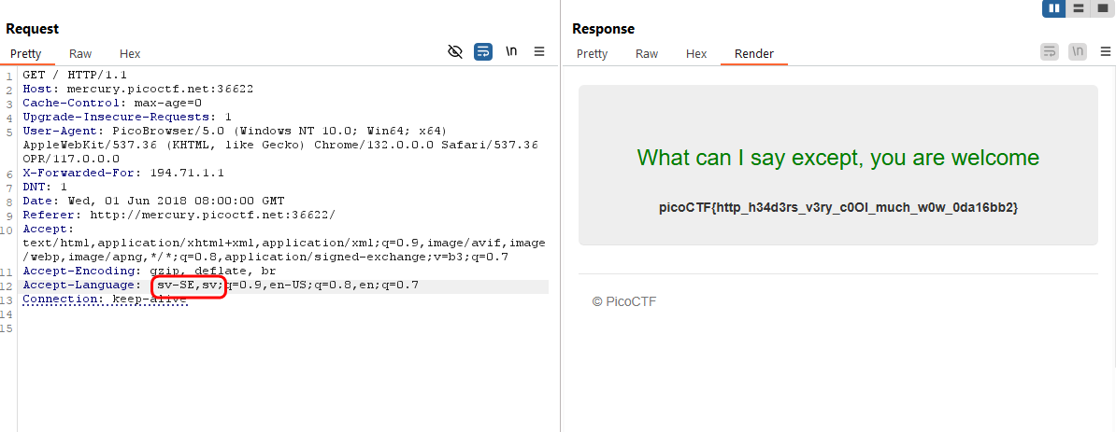Switch to side-by-side split layout
Image resolution: width=1116 pixels, height=432 pixels.
[x=1055, y=8]
